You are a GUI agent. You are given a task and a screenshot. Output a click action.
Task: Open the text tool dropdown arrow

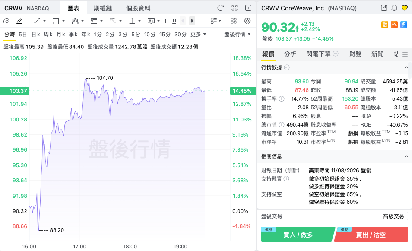point(158,21)
